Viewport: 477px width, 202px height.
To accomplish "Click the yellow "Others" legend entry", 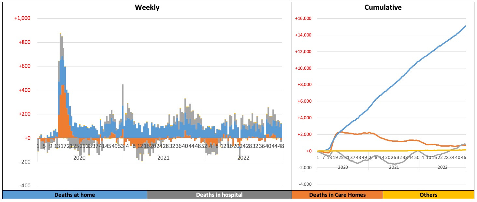I will [x=428, y=195].
